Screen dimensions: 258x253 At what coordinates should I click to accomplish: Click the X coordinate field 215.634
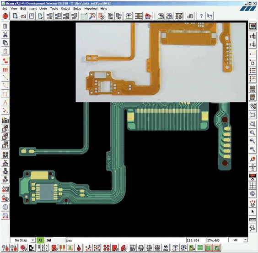(196, 240)
